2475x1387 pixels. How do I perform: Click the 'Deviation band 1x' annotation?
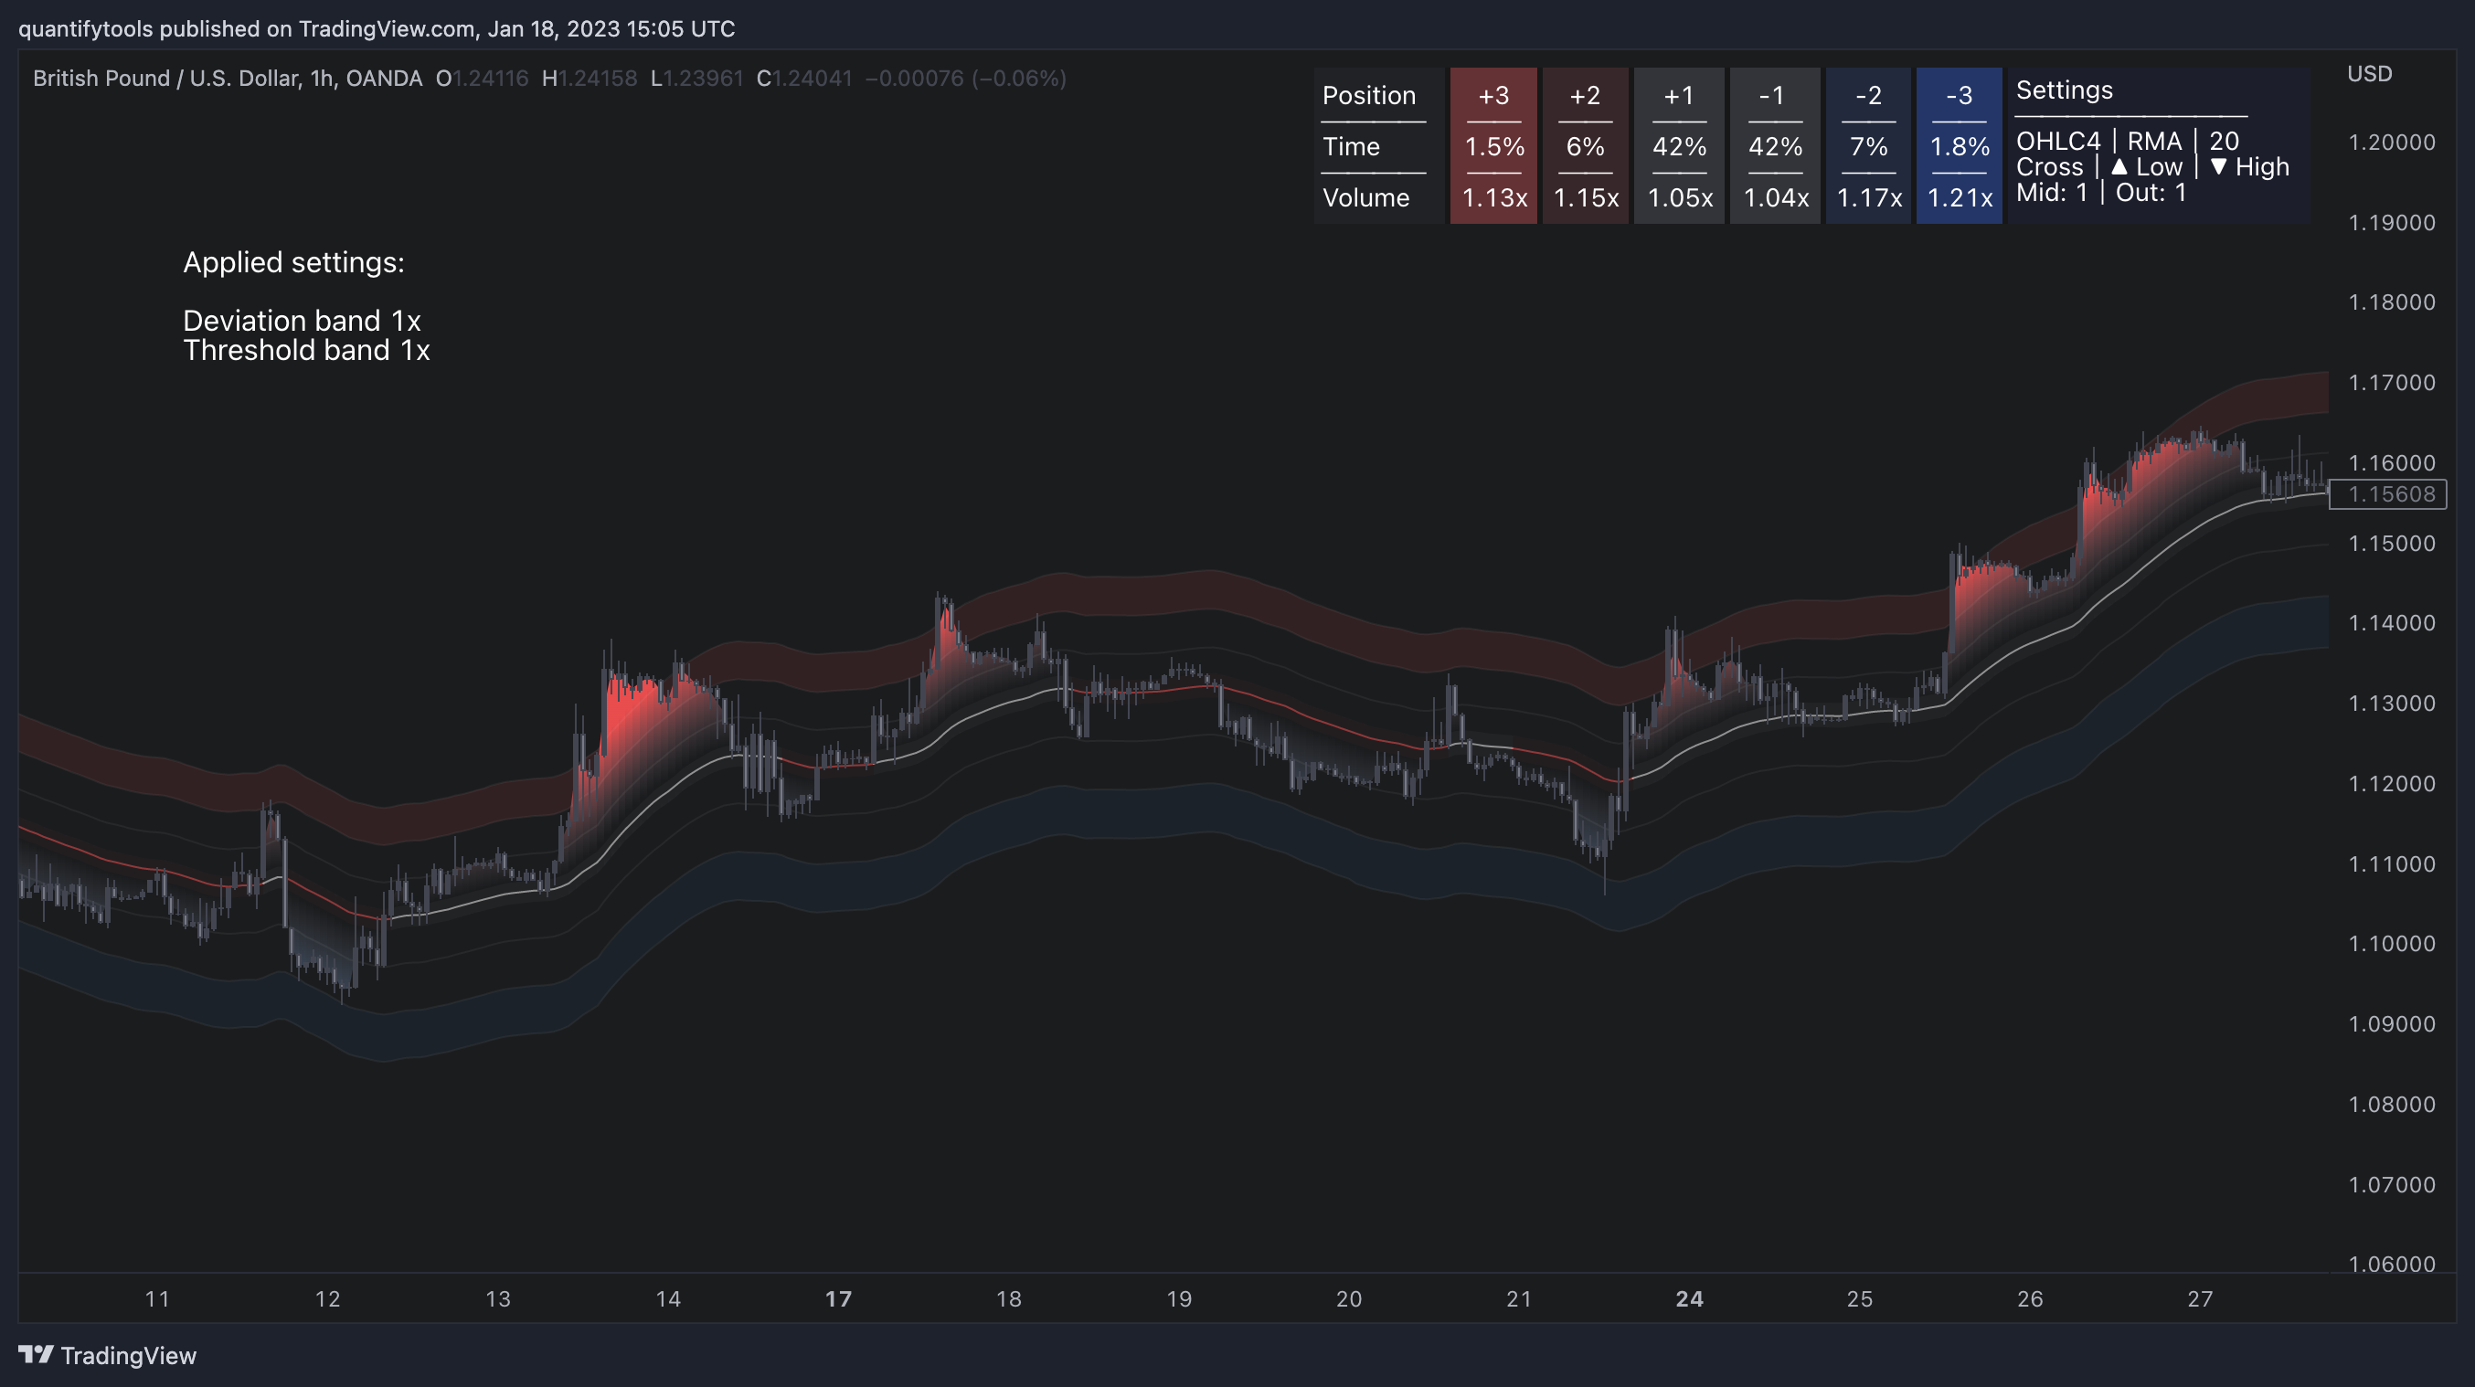(302, 321)
